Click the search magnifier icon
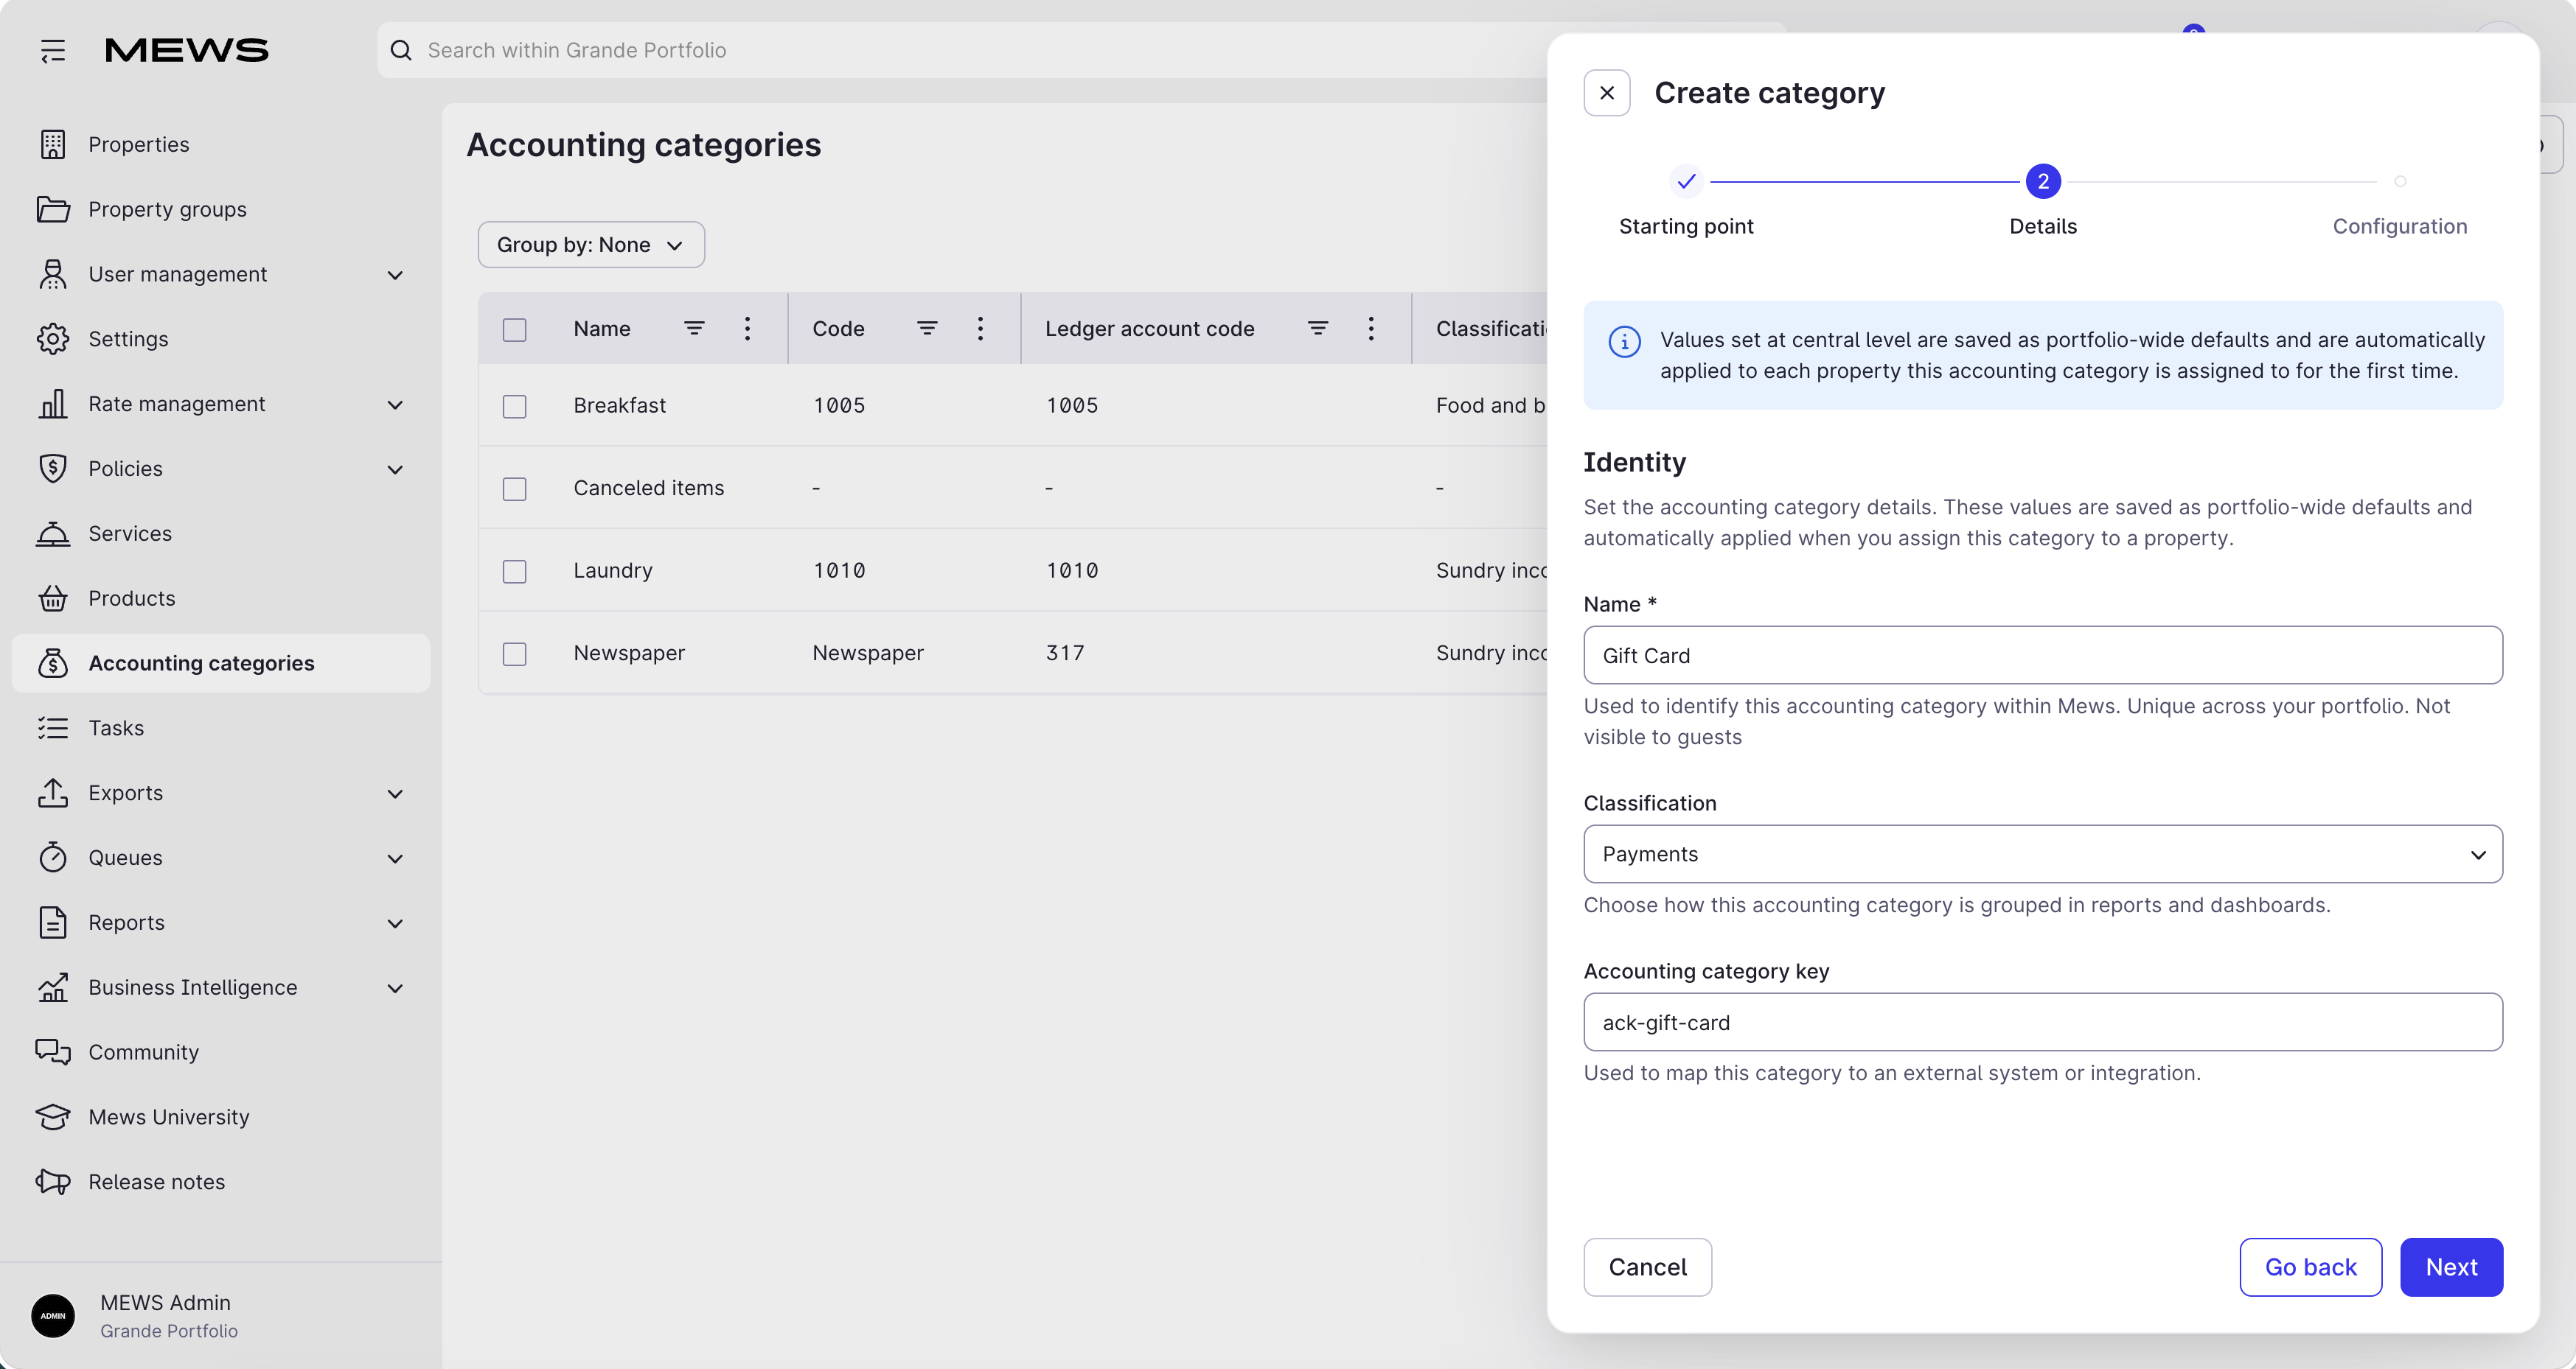 [401, 50]
